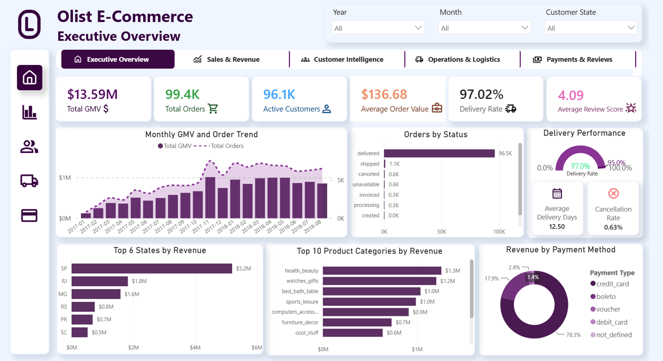
Task: Open the Year filter dropdown
Action: (x=378, y=28)
